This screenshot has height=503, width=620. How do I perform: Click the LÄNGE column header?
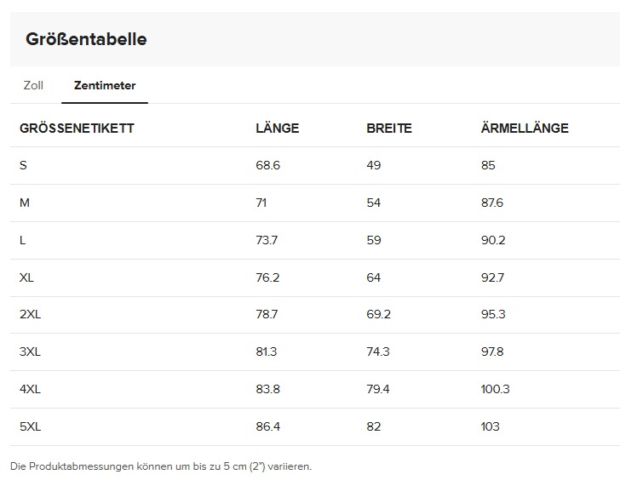click(277, 129)
